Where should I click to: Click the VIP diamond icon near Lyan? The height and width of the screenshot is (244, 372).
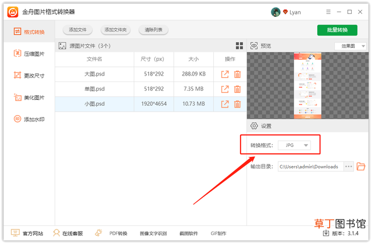pos(285,12)
